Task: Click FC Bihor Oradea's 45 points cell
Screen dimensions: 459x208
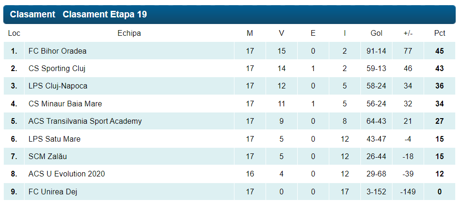Action: tap(440, 51)
